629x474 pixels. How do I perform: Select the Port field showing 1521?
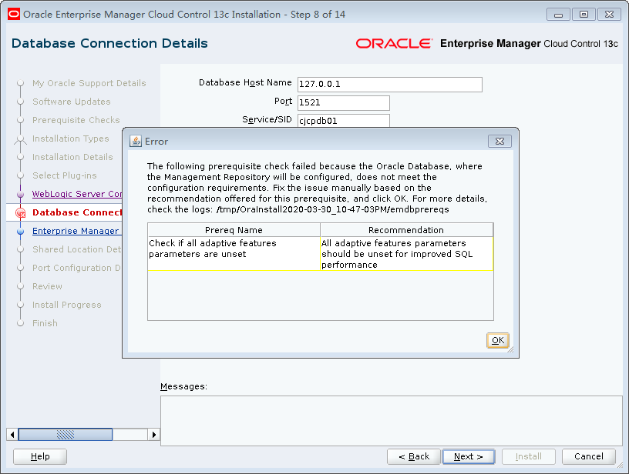(343, 102)
